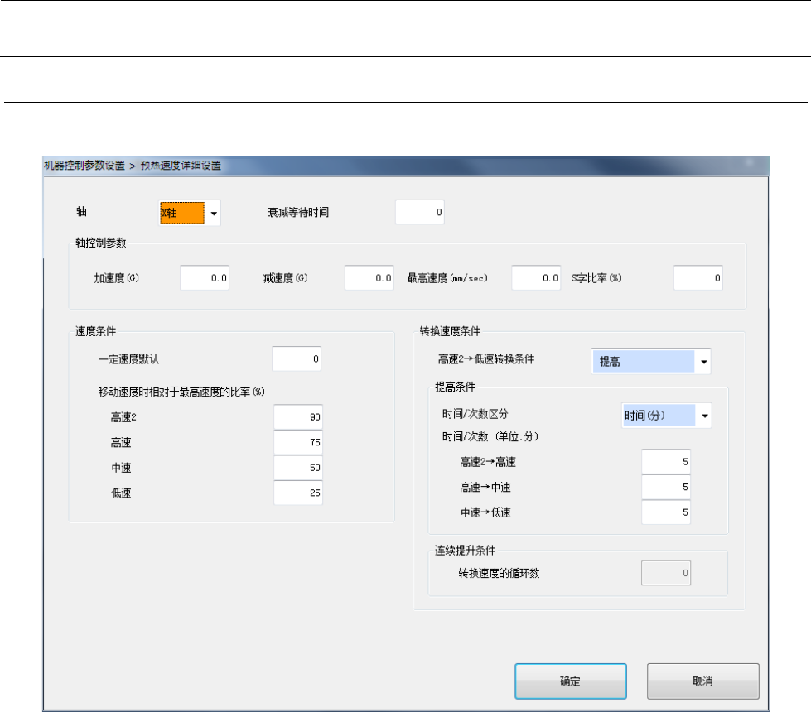Viewport: 811px width, 712px height.
Task: Click the dialog title 预热速度详细设置
Action: [181, 166]
